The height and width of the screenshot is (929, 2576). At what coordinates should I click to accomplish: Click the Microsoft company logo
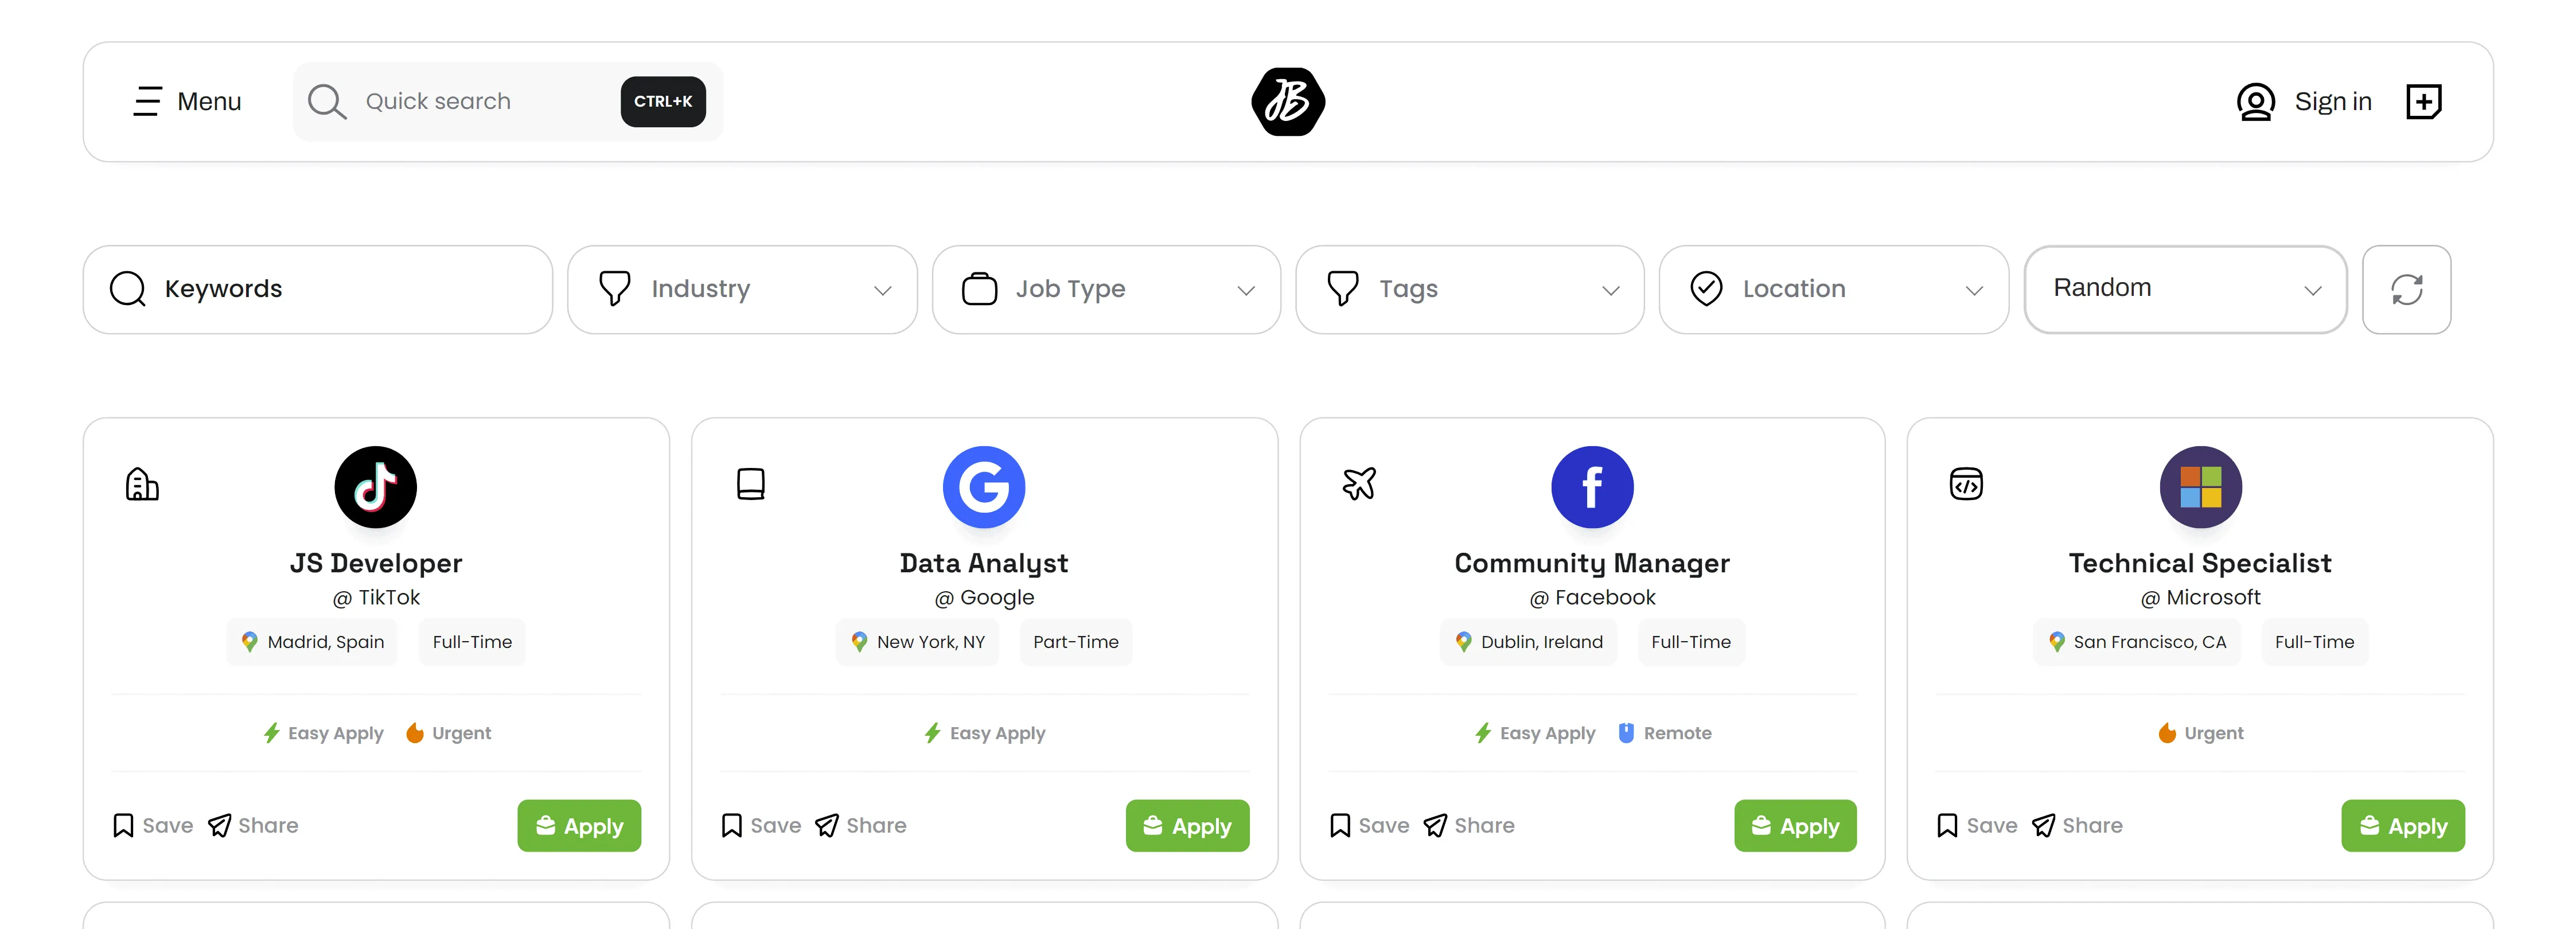click(2200, 487)
